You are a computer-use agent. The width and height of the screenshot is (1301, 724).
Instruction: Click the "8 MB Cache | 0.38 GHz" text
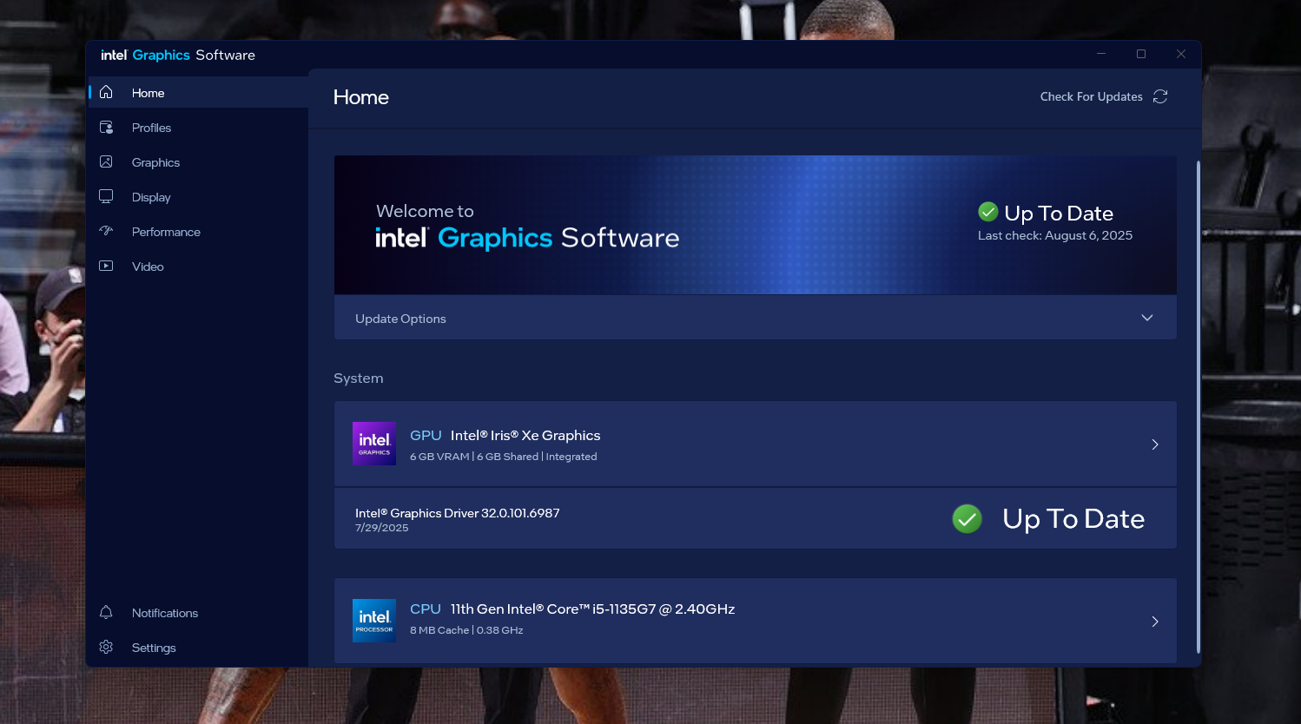click(466, 630)
